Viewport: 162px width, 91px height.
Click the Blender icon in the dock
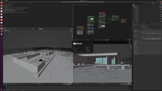[x=1, y=28]
